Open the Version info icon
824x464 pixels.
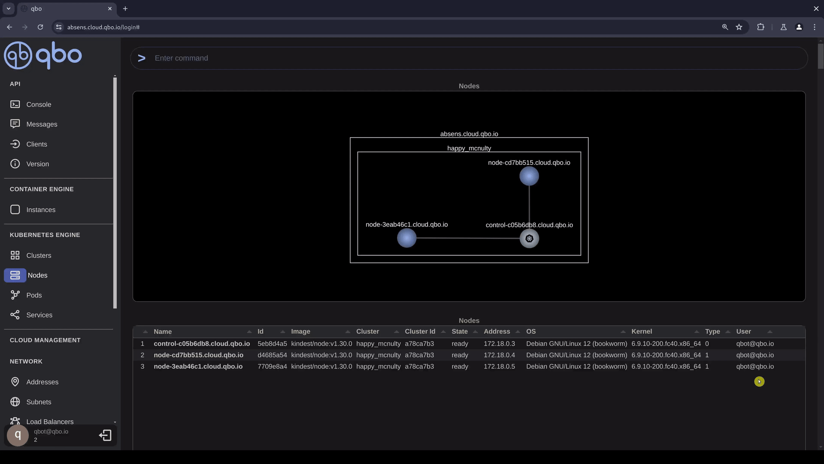tap(15, 164)
